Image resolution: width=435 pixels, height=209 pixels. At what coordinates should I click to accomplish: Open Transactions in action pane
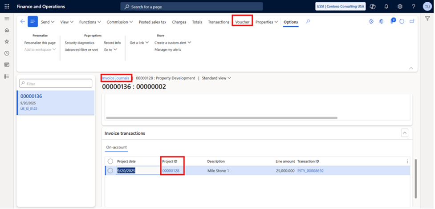pyautogui.click(x=219, y=22)
